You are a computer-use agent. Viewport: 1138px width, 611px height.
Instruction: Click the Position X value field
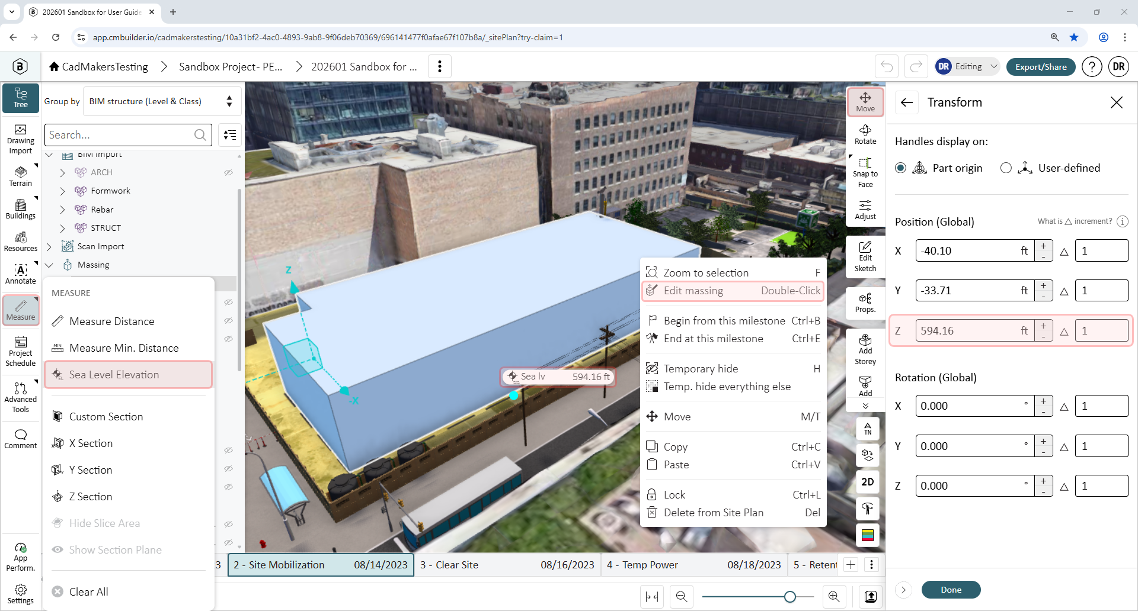tap(975, 251)
